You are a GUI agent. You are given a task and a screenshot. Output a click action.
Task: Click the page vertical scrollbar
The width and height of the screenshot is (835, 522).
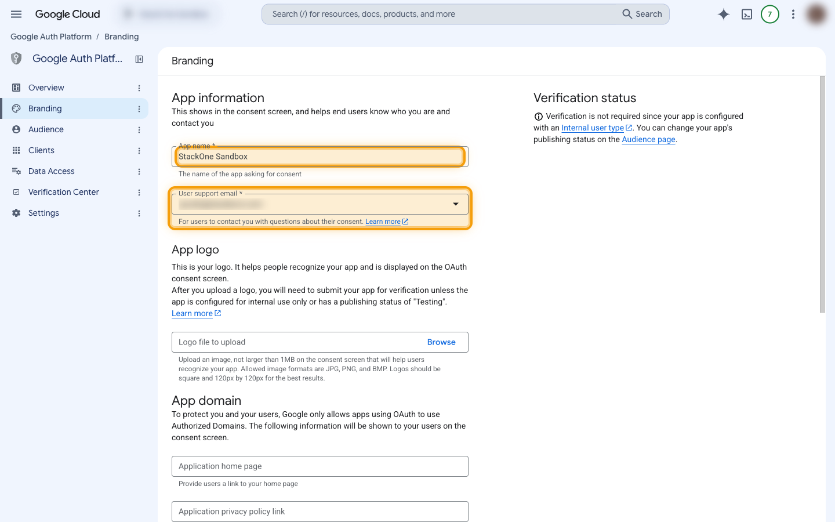coord(822,194)
